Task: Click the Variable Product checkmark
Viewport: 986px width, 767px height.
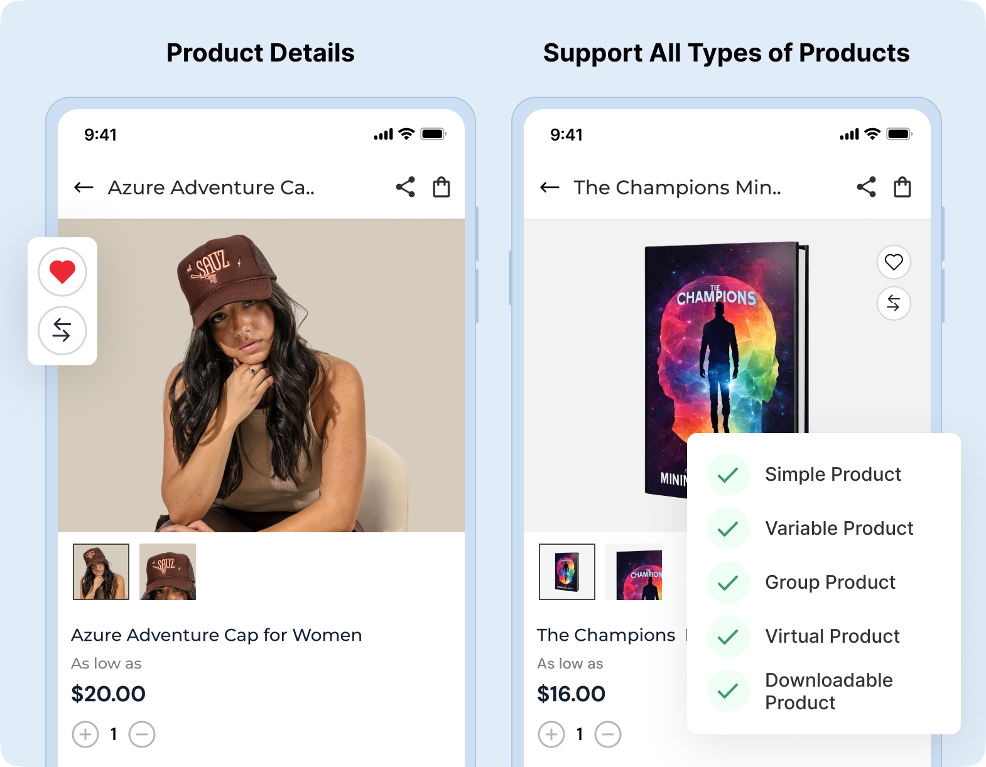Action: coord(728,528)
